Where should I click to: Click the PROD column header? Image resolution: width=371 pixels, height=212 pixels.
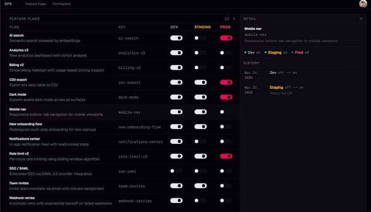point(225,27)
